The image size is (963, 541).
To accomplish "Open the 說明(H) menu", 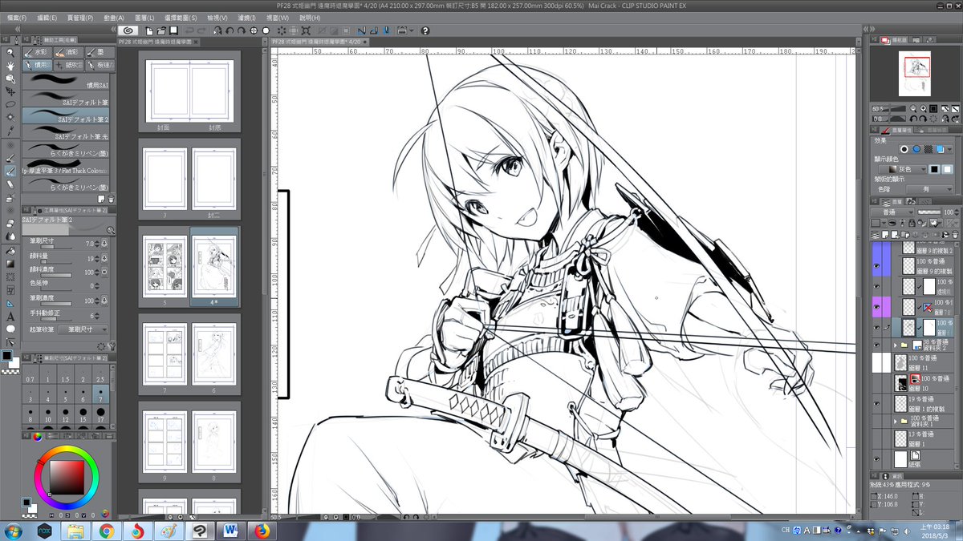I will 310,17.
